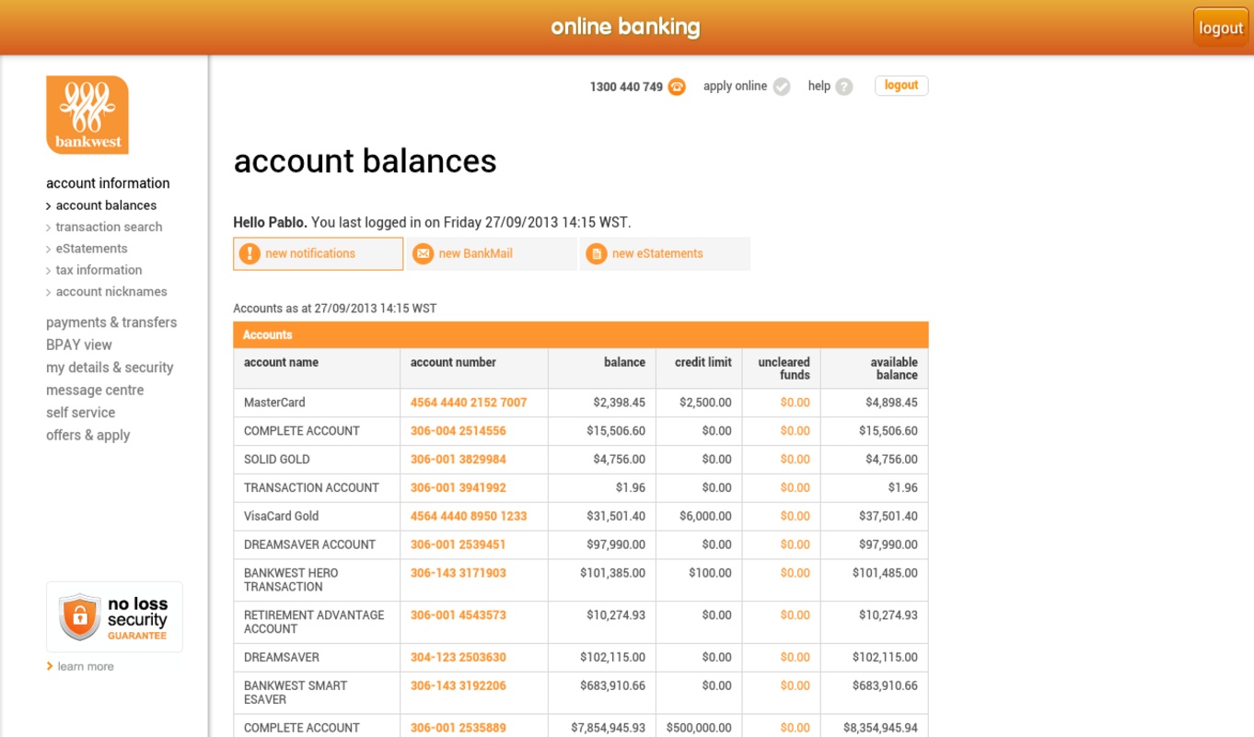1254x737 pixels.
Task: Click the top-right orange logout button
Action: coord(1221,28)
